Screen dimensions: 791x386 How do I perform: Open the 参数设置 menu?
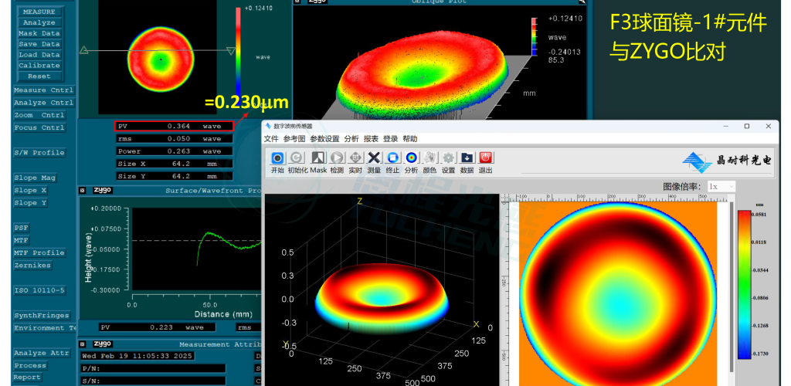[x=324, y=139]
